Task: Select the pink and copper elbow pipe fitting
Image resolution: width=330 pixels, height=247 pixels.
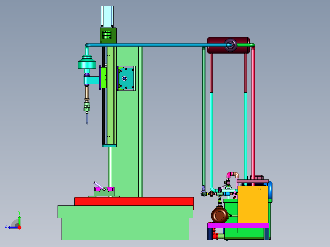Action: (233, 175)
